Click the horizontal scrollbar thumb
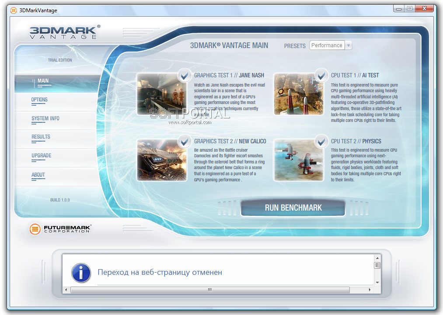The image size is (443, 315). [x=210, y=290]
